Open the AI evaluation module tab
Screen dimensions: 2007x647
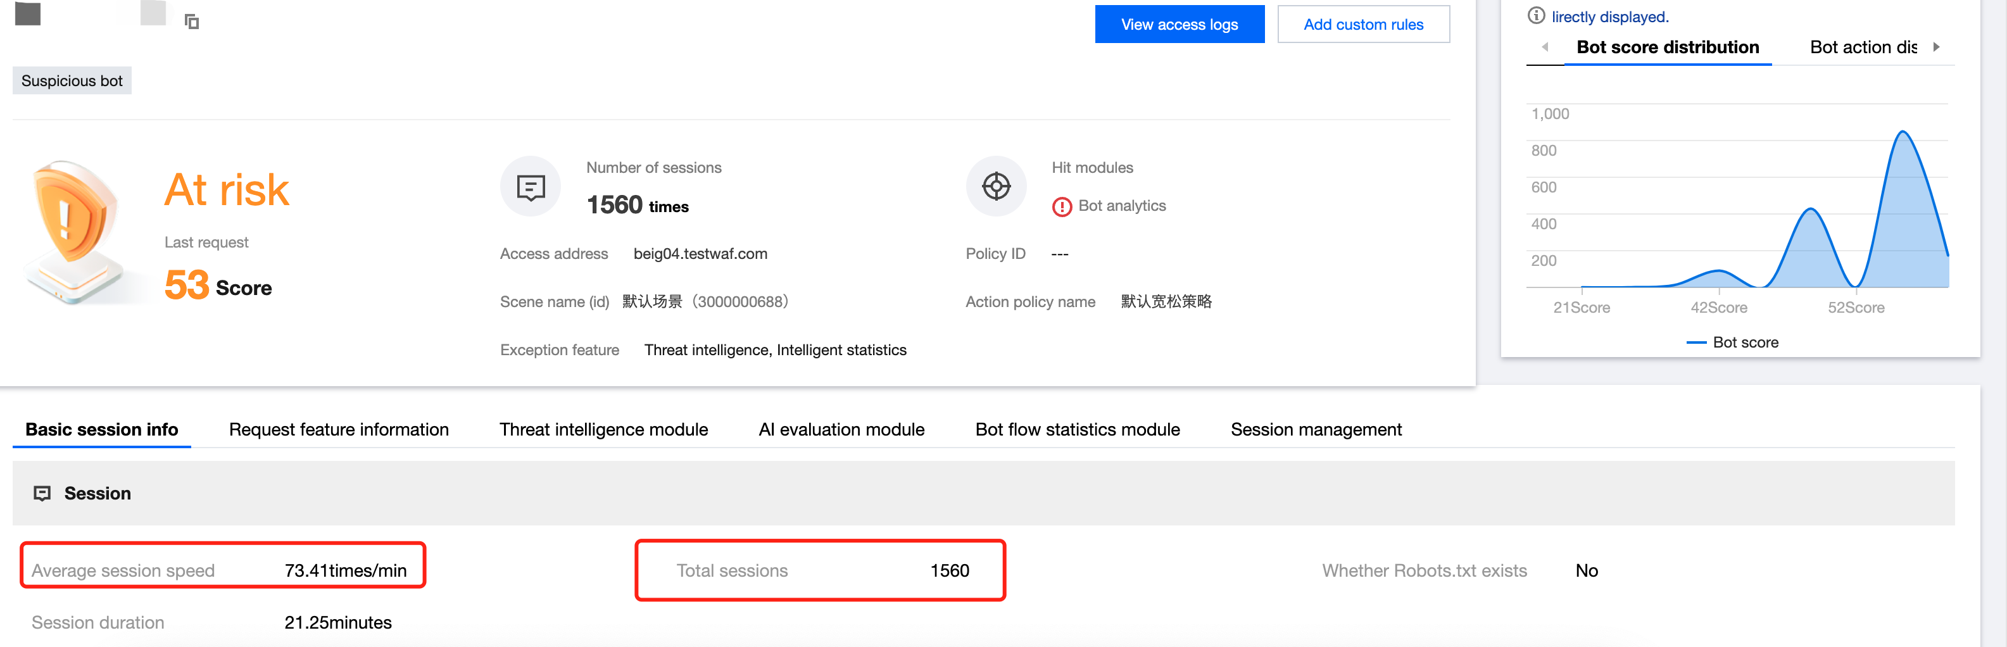click(x=841, y=429)
